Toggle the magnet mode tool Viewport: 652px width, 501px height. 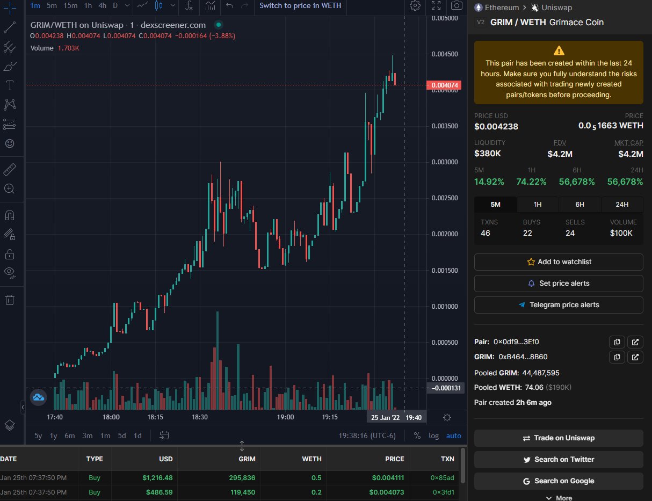[x=10, y=215]
